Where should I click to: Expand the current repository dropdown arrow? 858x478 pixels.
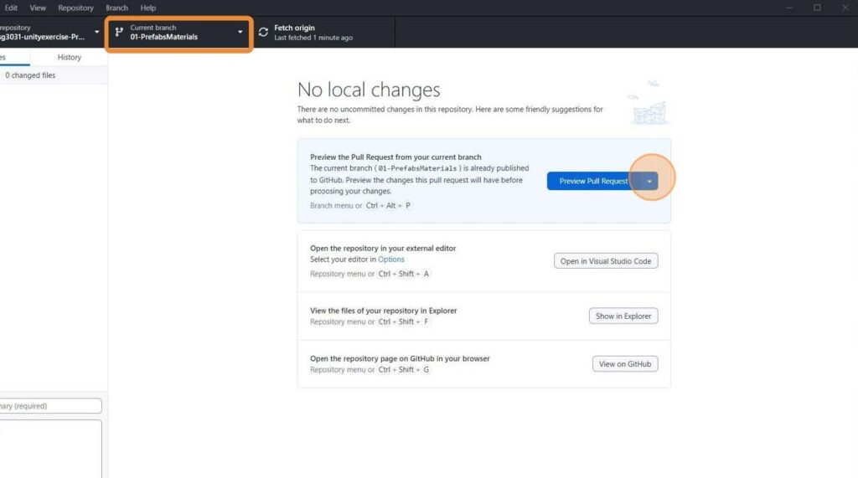[97, 32]
